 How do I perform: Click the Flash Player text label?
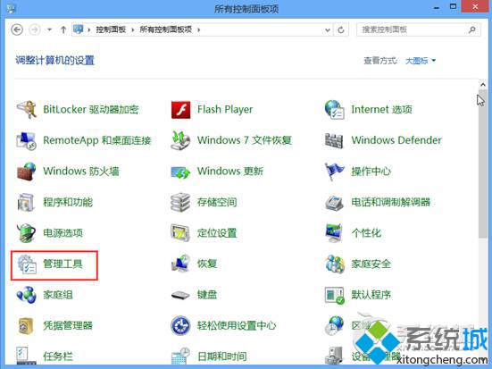pos(225,109)
